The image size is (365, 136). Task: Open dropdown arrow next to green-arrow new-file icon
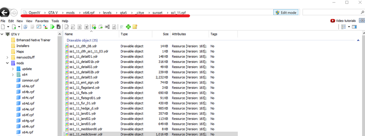coord(19,27)
